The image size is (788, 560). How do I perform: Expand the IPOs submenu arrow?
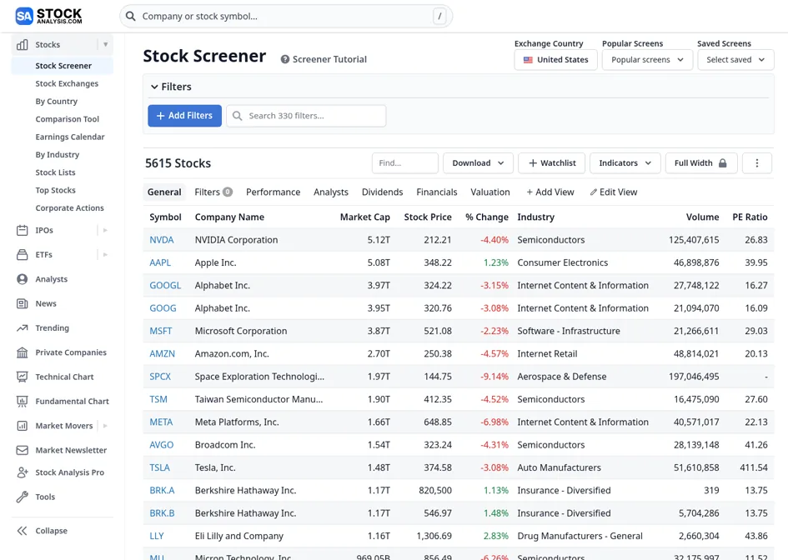[106, 231]
